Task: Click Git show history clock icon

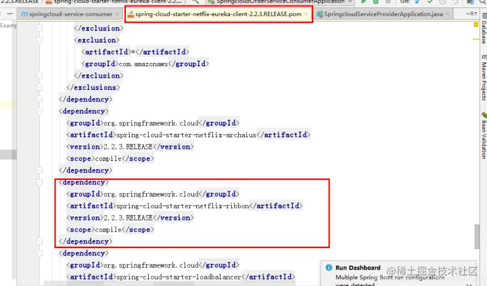Action: click(x=442, y=1)
